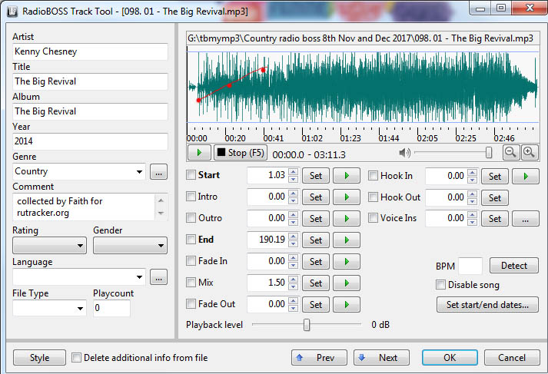
Task: Click the Title field
Action: tap(90, 81)
